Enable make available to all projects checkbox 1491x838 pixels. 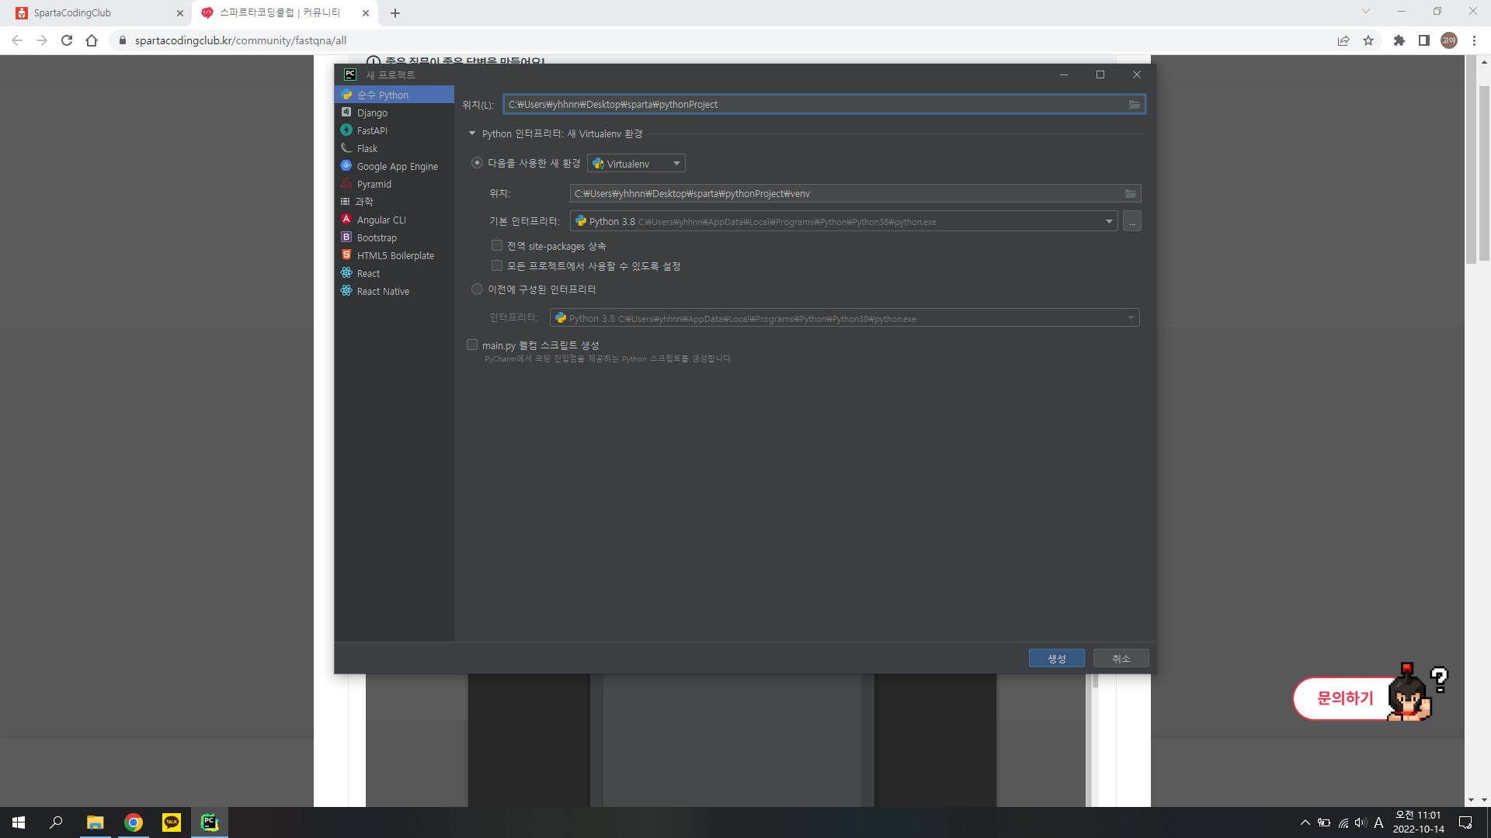(x=497, y=266)
